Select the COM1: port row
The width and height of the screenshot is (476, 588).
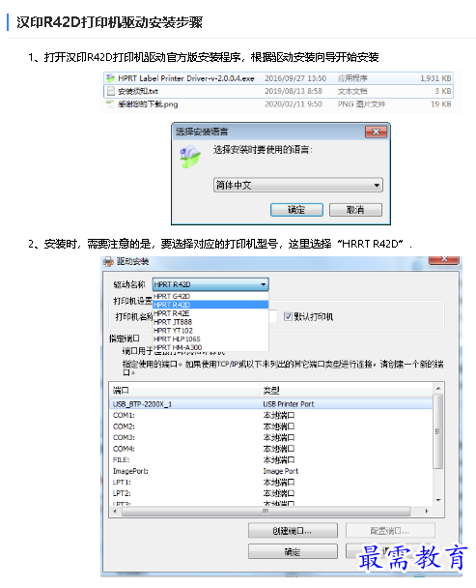coord(271,415)
